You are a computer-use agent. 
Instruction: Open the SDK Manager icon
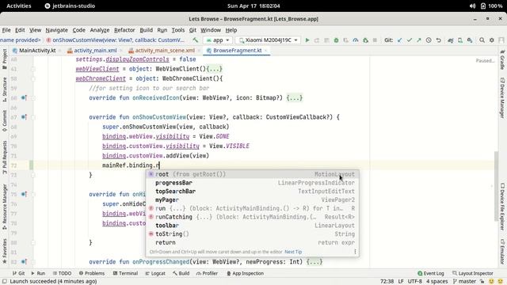click(x=470, y=40)
